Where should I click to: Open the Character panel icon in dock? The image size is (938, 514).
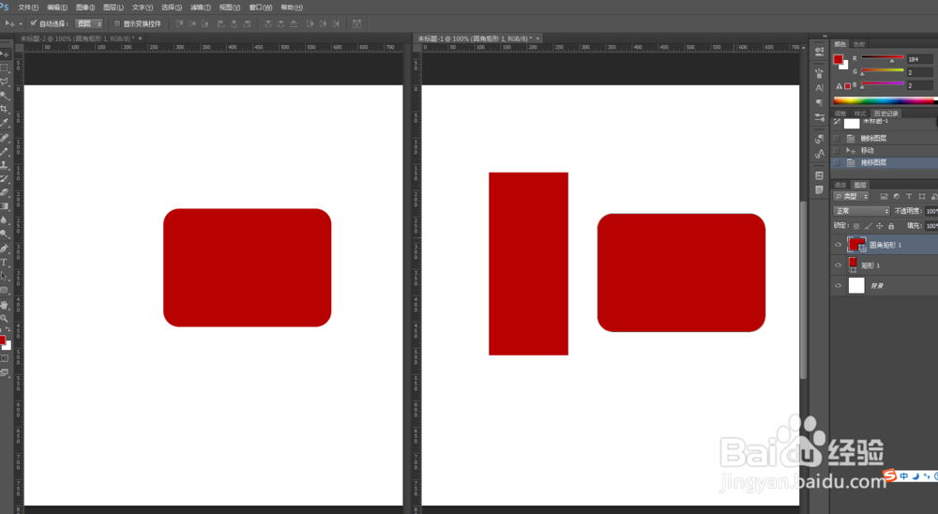tap(820, 88)
